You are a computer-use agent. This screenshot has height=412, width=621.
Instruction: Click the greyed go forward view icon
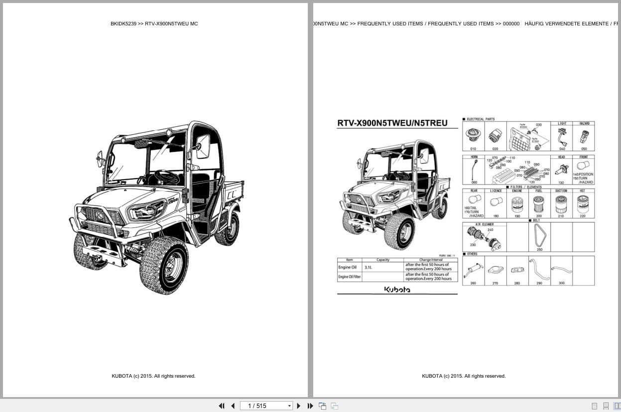coord(334,406)
